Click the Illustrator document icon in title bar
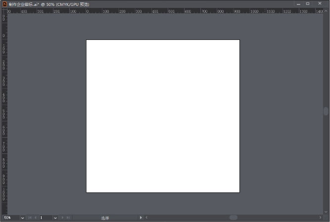The image size is (330, 222). point(4,3)
